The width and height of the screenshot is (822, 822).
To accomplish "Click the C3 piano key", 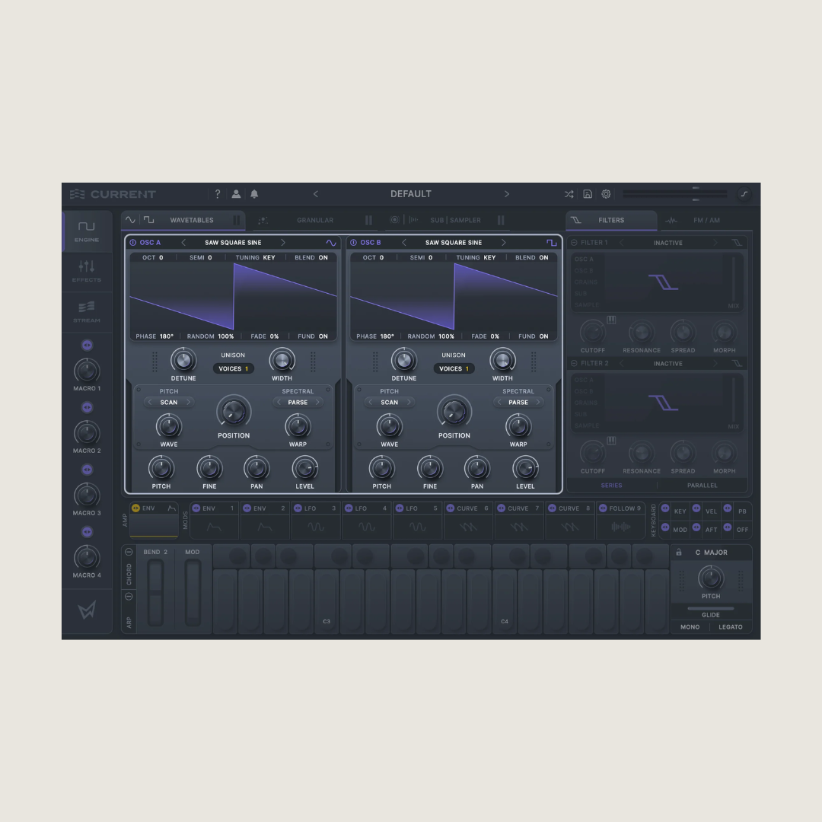I will 327,602.
